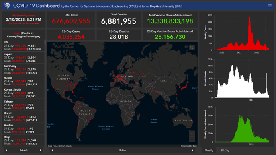Screen dimensions: 276x155
Task: Click the Johns Hopkins shield logo
Action: coord(7,6)
